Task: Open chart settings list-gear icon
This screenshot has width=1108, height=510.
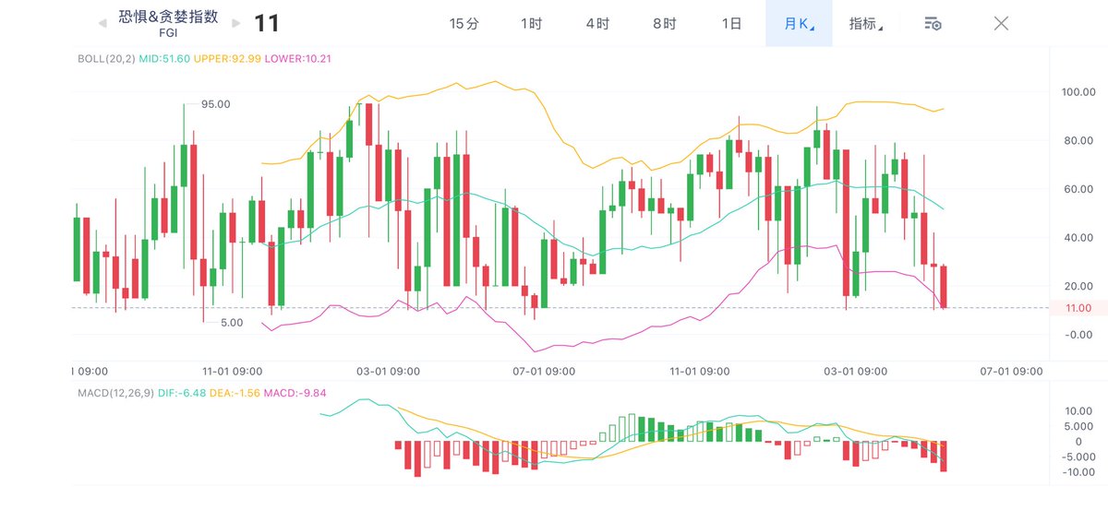Action: (x=933, y=24)
